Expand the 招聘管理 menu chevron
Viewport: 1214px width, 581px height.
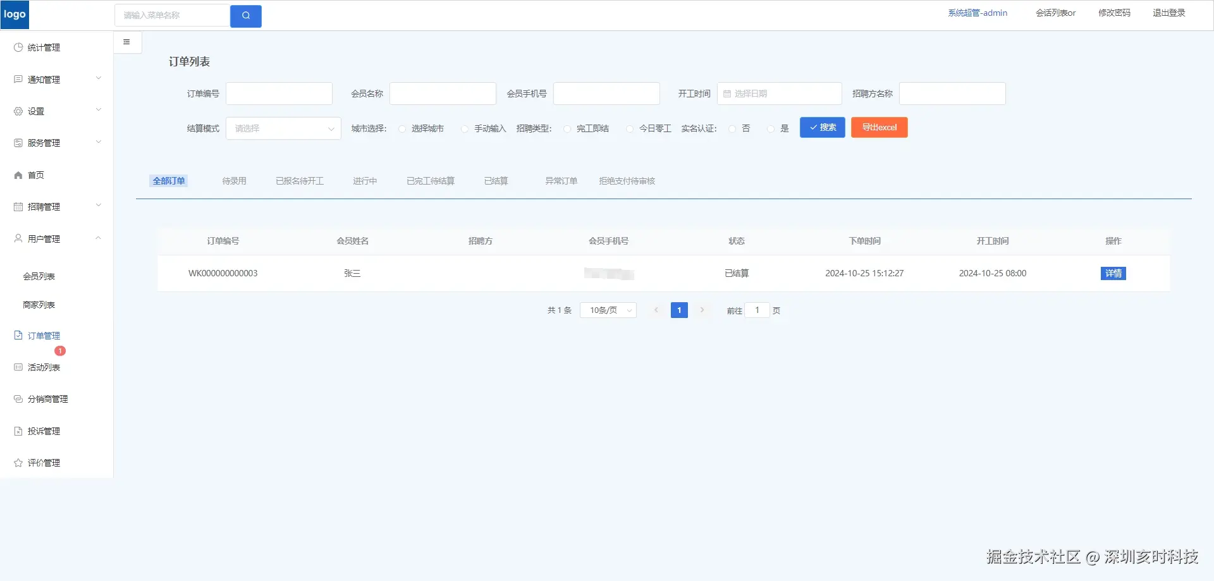(x=99, y=205)
